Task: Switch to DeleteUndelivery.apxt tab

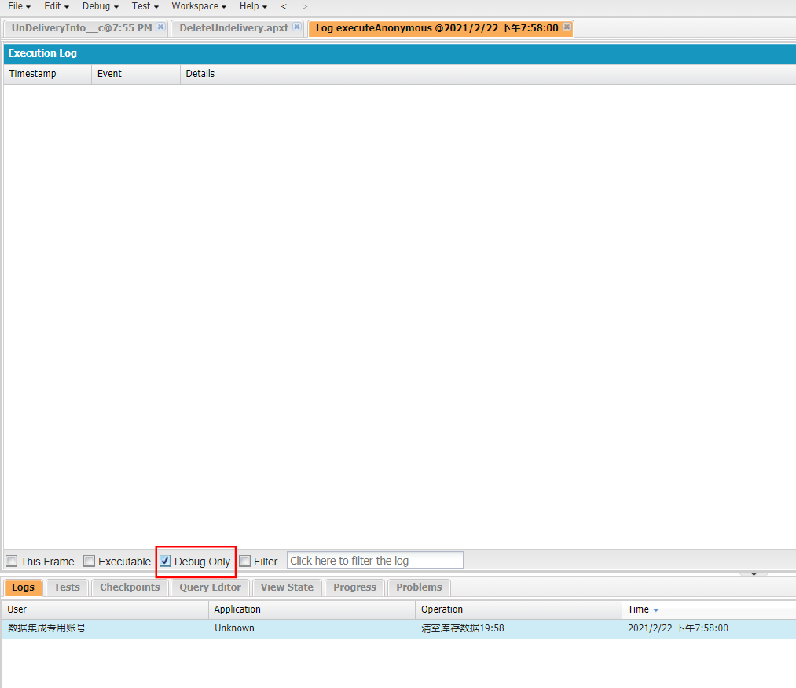Action: (233, 28)
